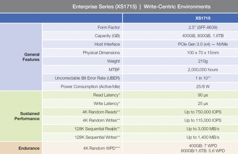Screen dimensions: 238x154
Task: Click the value 'PCIe Gen 3.0 (x4) — NVMe'
Action: click(x=203, y=44)
